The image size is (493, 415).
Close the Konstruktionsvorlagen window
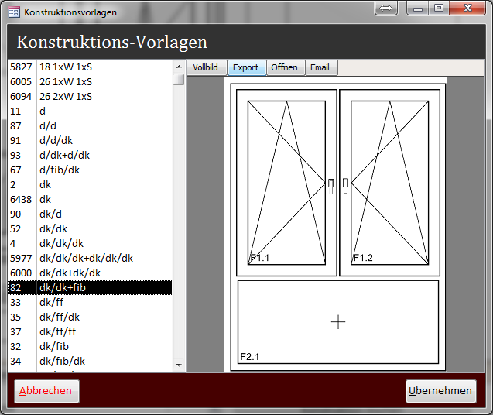(467, 8)
